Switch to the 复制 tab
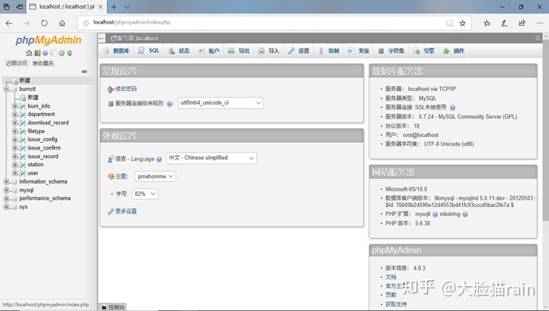549x311 pixels. tap(329, 51)
